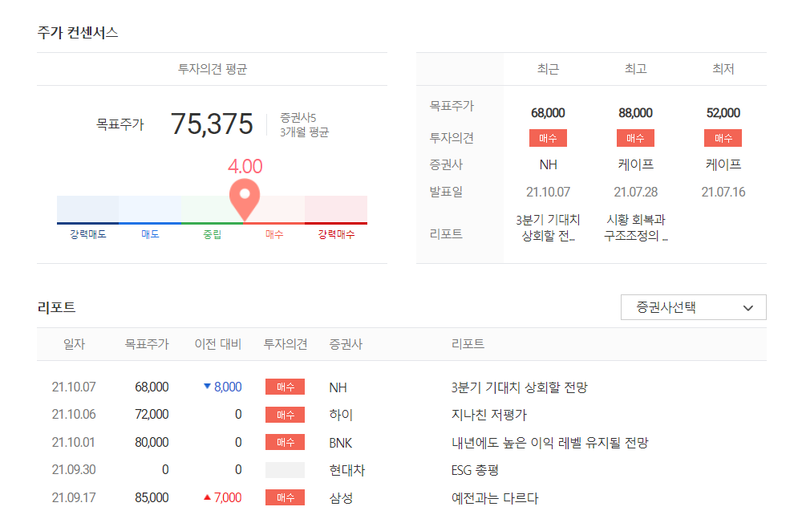Viewport: 794px width, 519px height.
Task: Click the brokerage name 삼성
Action: 341,497
